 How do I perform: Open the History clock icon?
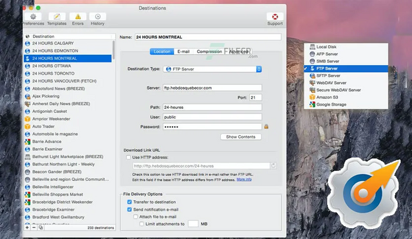(97, 17)
